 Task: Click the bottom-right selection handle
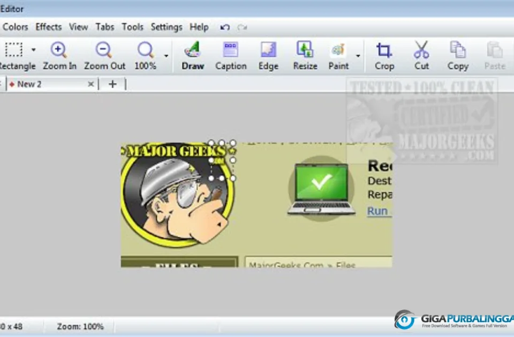[233, 178]
